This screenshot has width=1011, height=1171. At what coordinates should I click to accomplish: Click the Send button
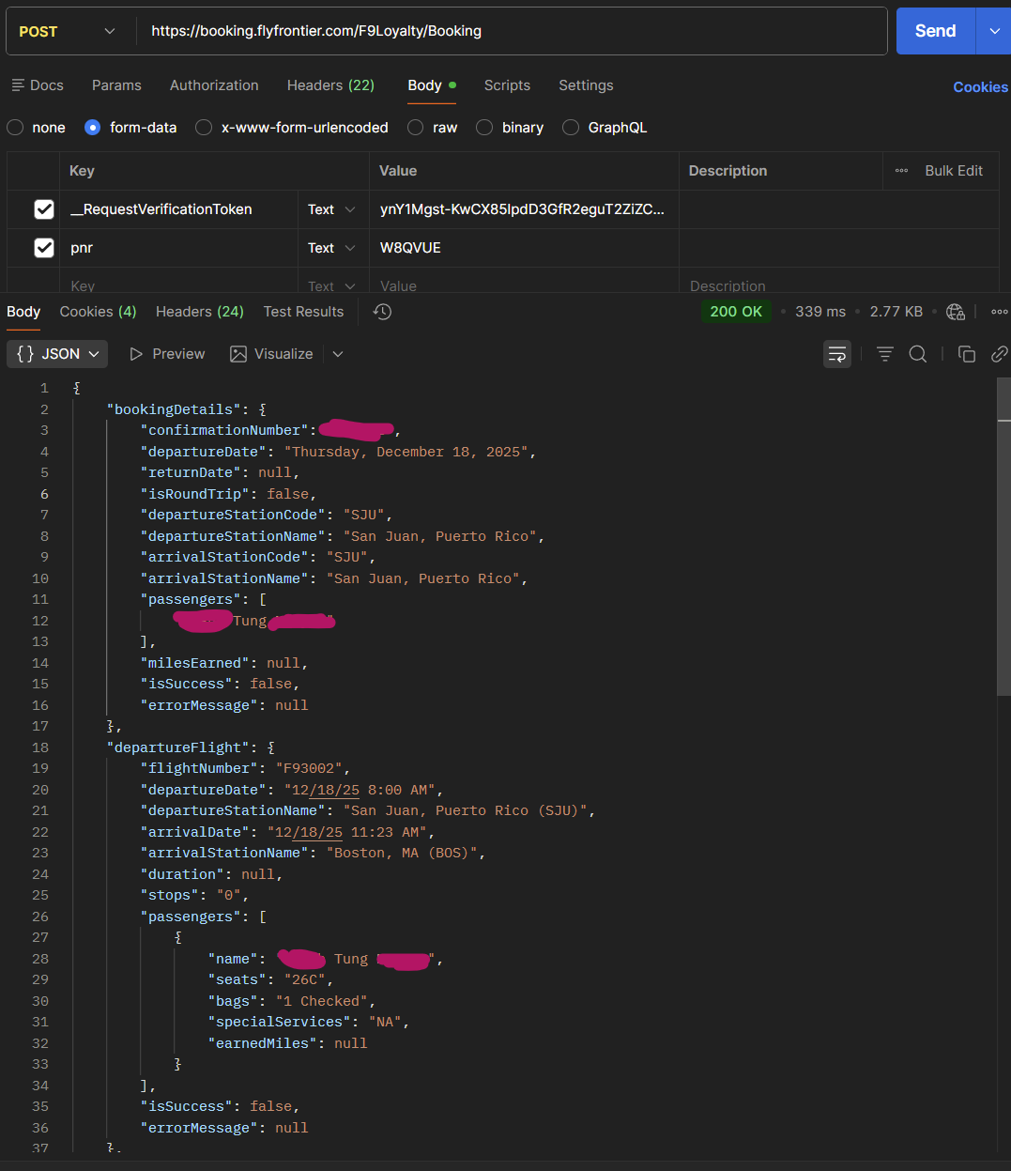click(936, 31)
